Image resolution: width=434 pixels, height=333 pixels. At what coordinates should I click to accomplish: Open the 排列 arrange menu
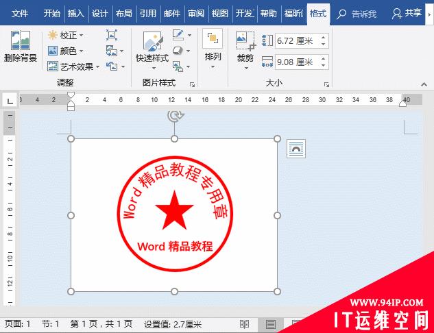[x=213, y=49]
